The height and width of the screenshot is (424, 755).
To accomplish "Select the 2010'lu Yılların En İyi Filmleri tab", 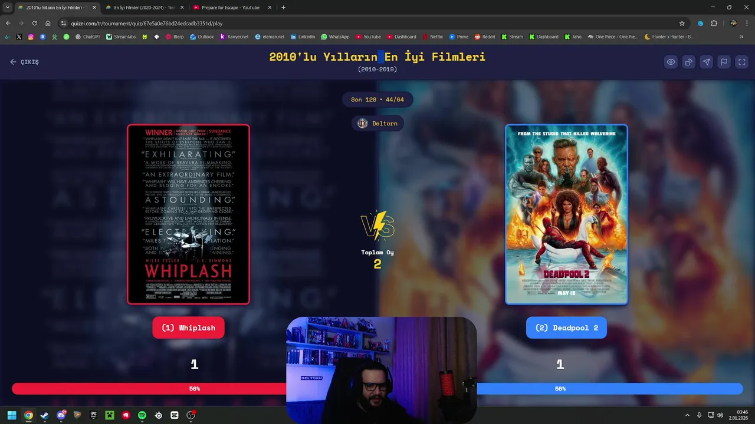I will [56, 8].
